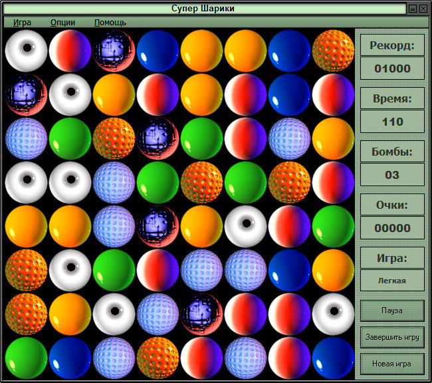The image size is (432, 383).
Task: Click the chrome mirror ball in the top row
Action: tap(114, 51)
